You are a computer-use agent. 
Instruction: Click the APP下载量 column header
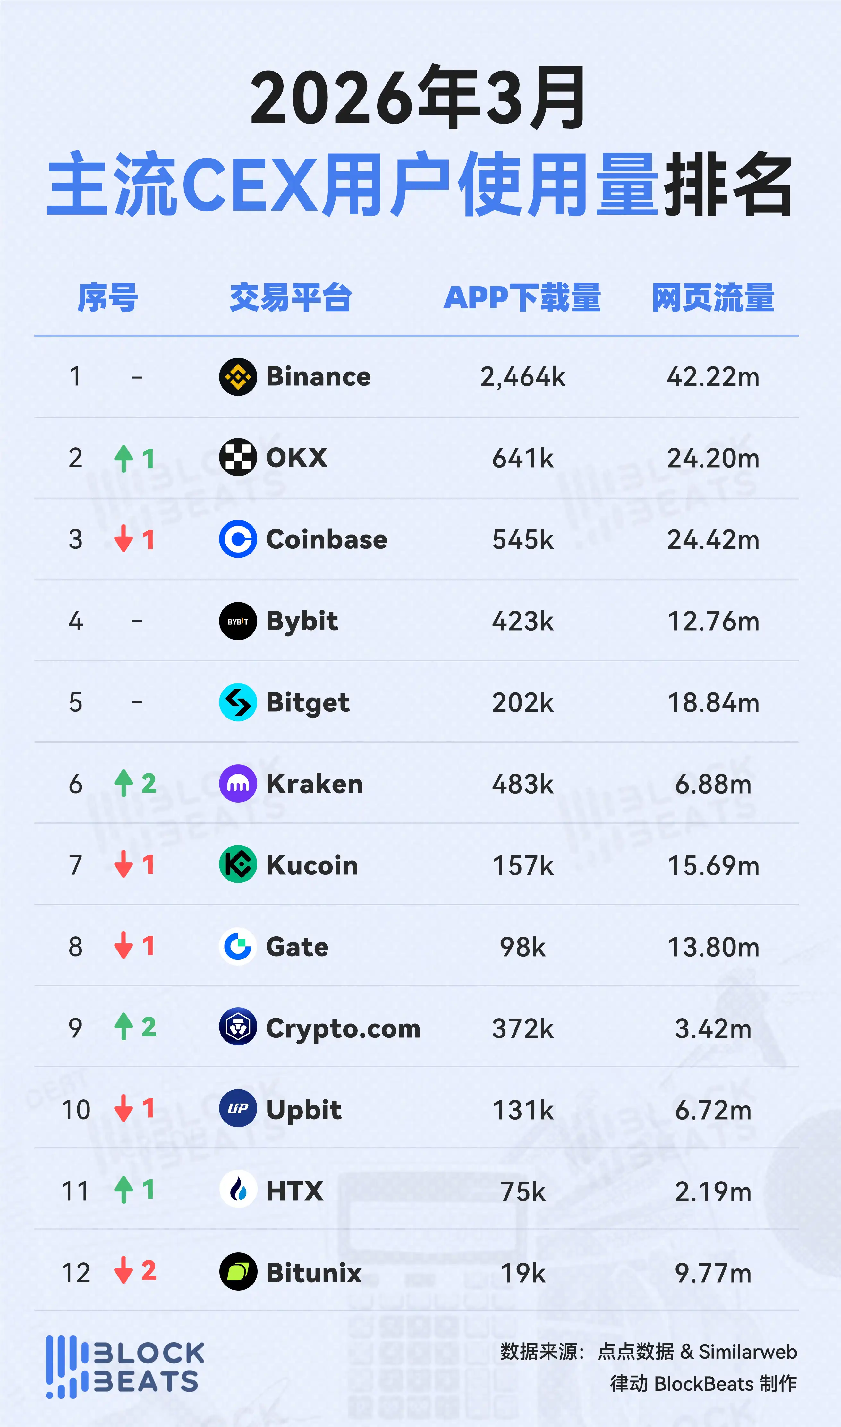click(x=522, y=298)
